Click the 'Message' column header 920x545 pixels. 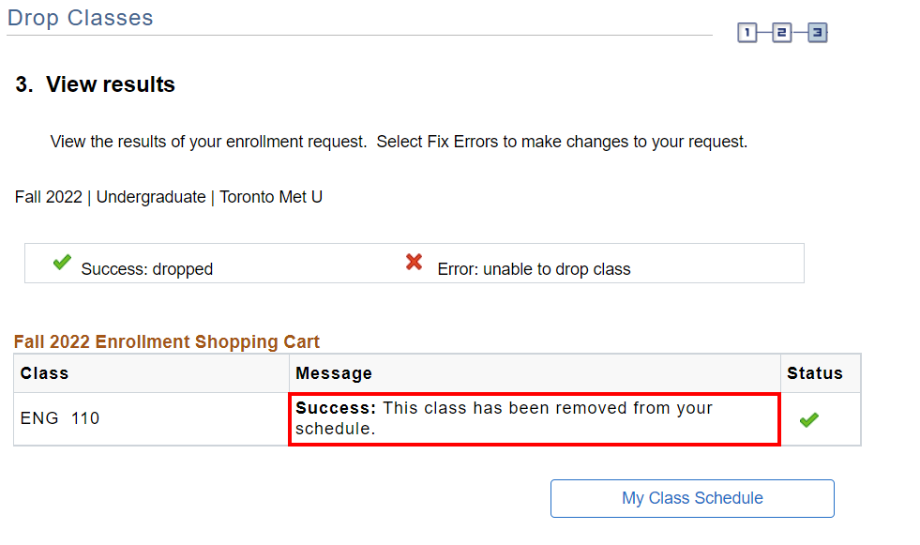[334, 373]
